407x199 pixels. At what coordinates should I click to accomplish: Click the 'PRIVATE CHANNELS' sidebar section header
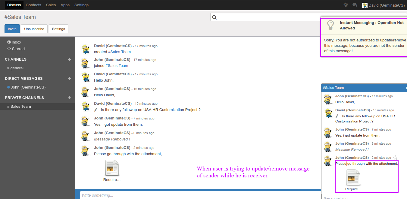24,98
